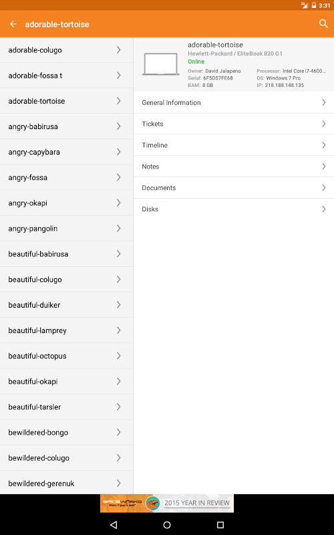334x535 pixels.
Task: Expand General Information section chevron
Action: pyautogui.click(x=324, y=102)
